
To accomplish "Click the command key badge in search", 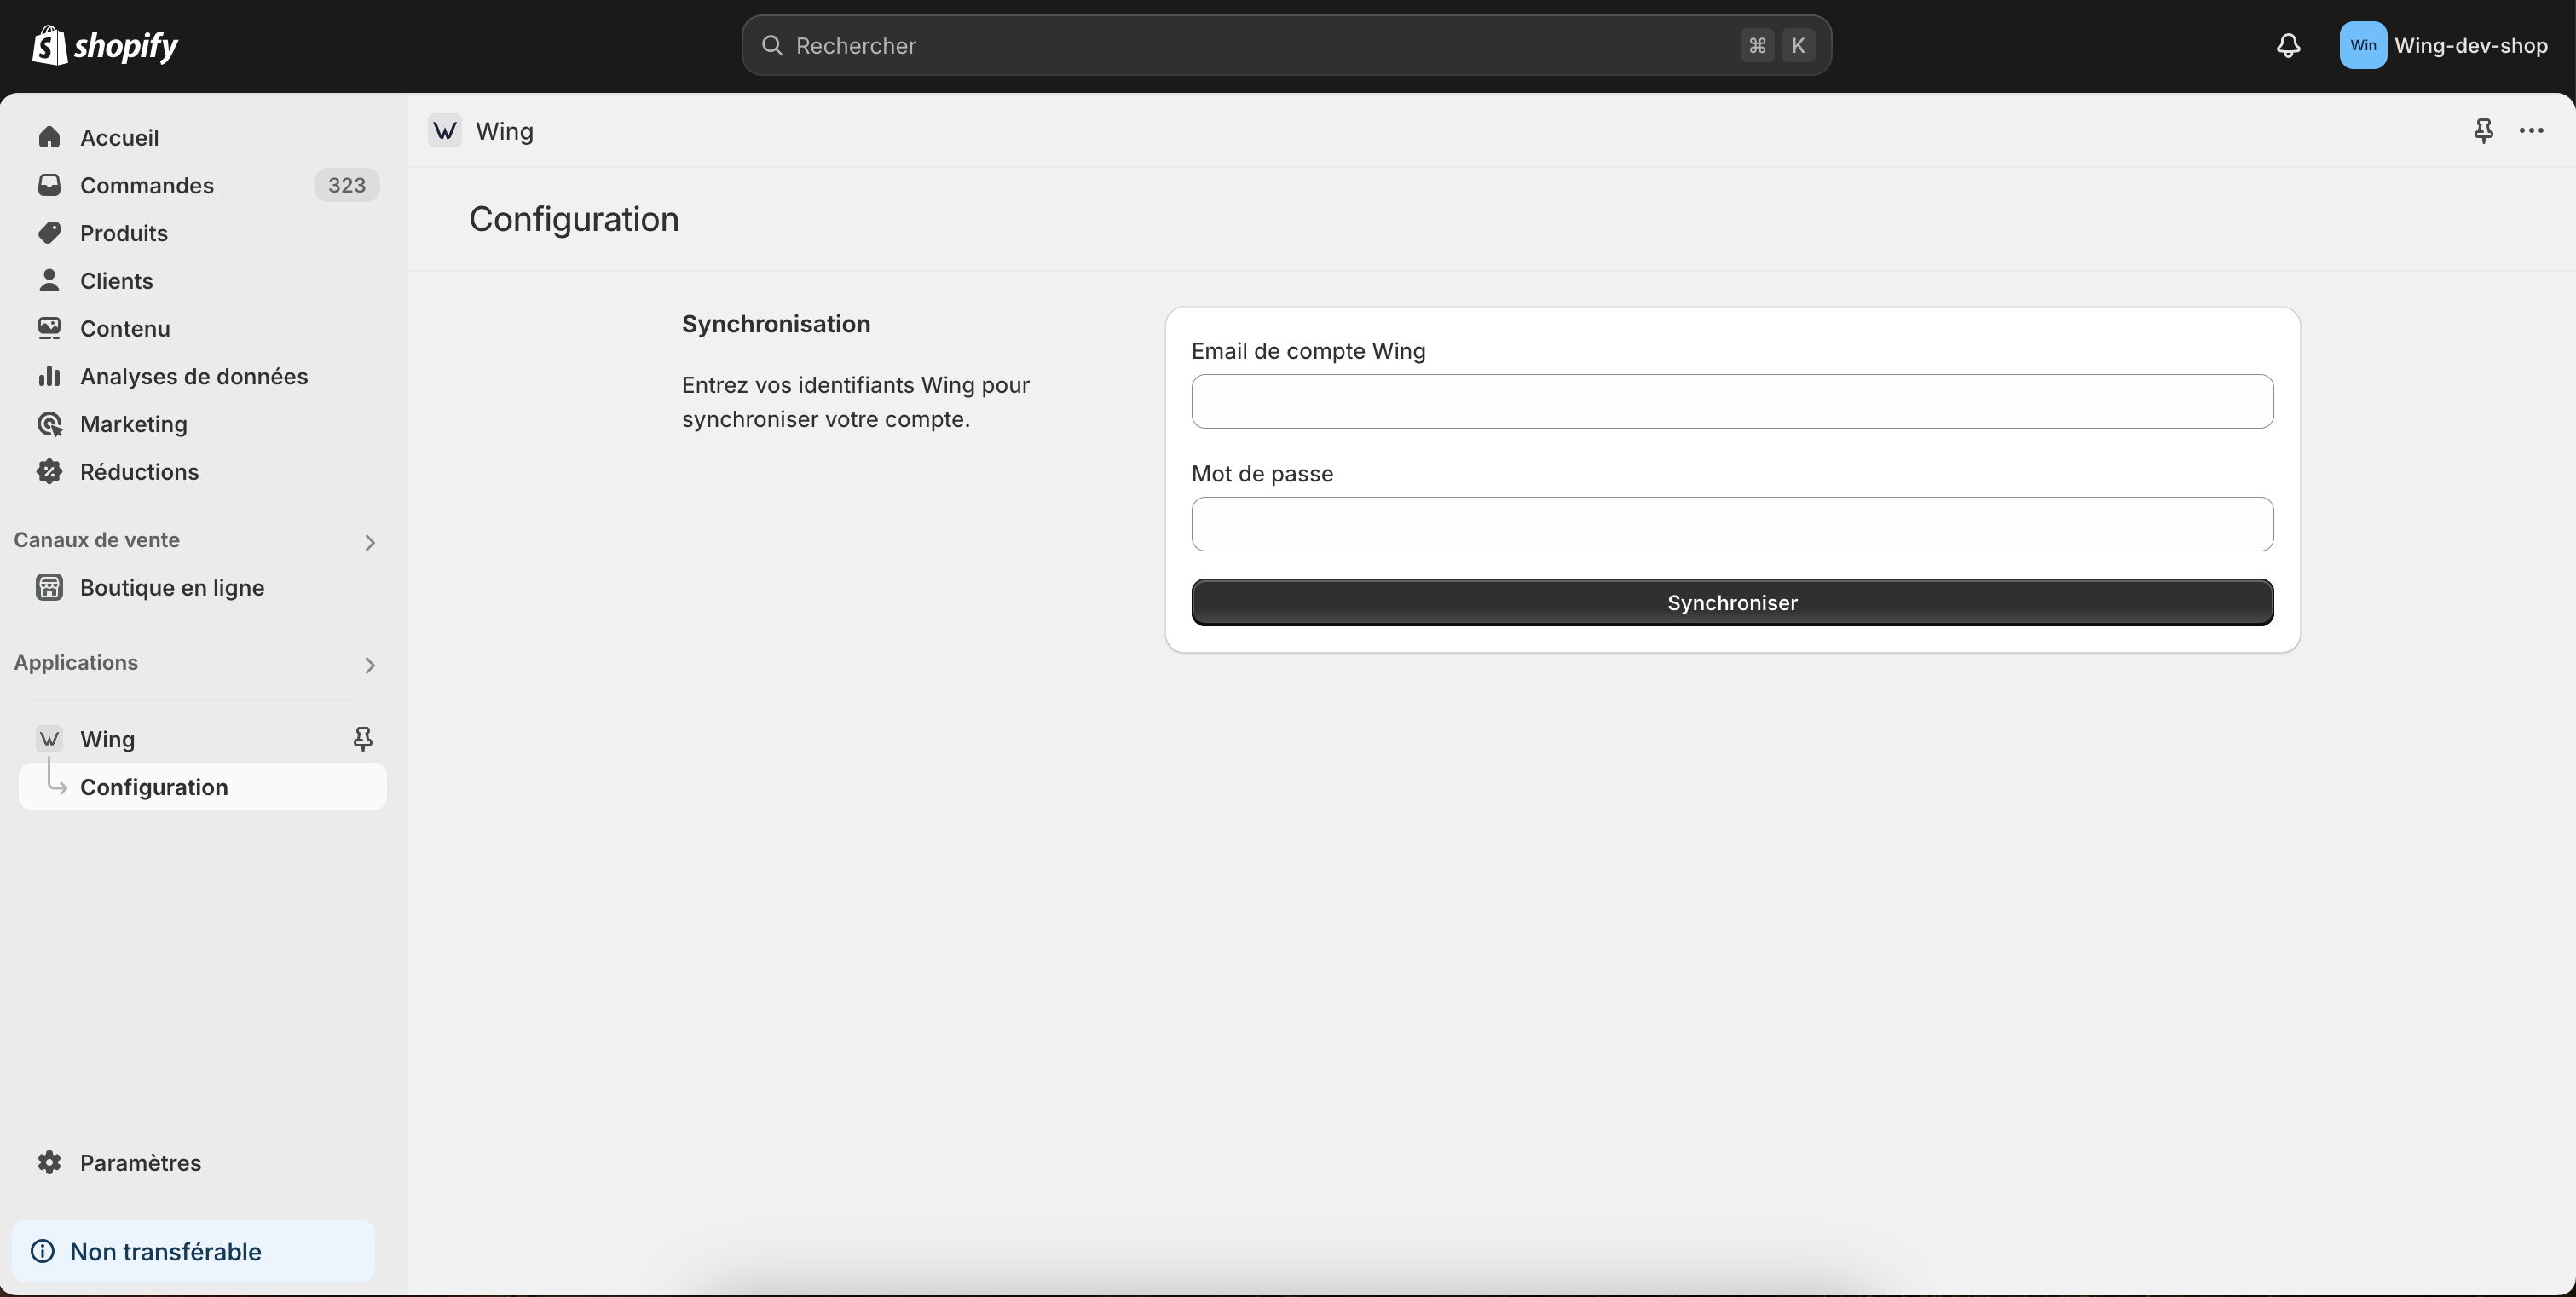I will pos(1757,45).
